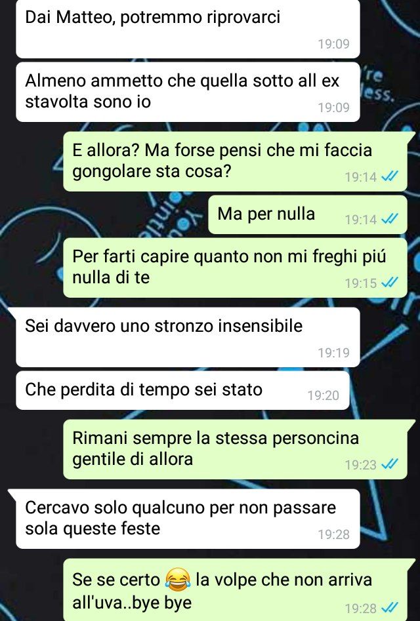This screenshot has width=420, height=621.
Task: Click the blue read ticks at 19:14 gongolare message
Action: [389, 176]
